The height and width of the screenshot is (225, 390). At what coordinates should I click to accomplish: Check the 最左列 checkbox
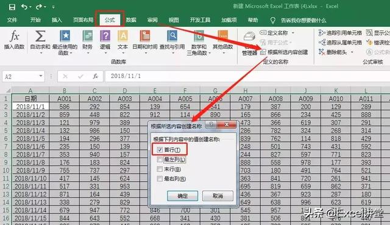(x=160, y=159)
